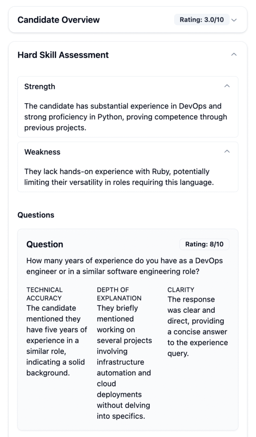
Task: Select the DEPTH OF EXPLANATION column label
Action: pyautogui.click(x=119, y=294)
